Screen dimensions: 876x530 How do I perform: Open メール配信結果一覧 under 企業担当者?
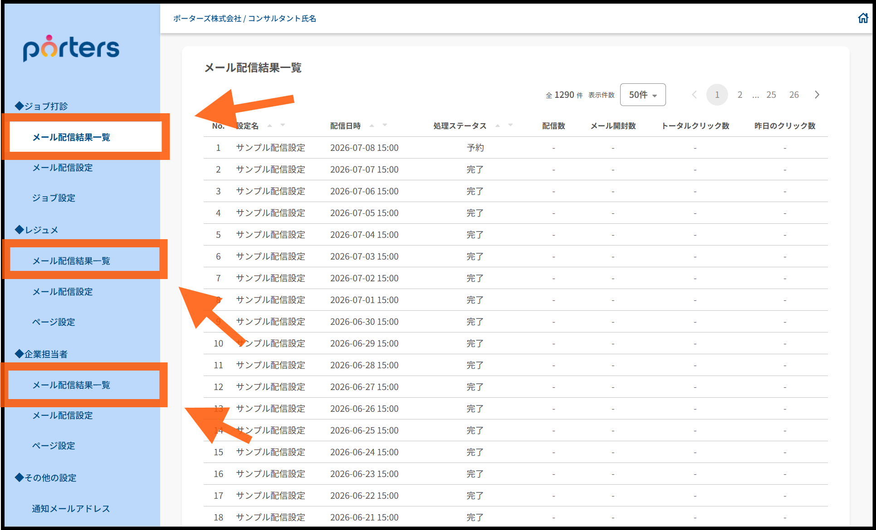tap(71, 385)
